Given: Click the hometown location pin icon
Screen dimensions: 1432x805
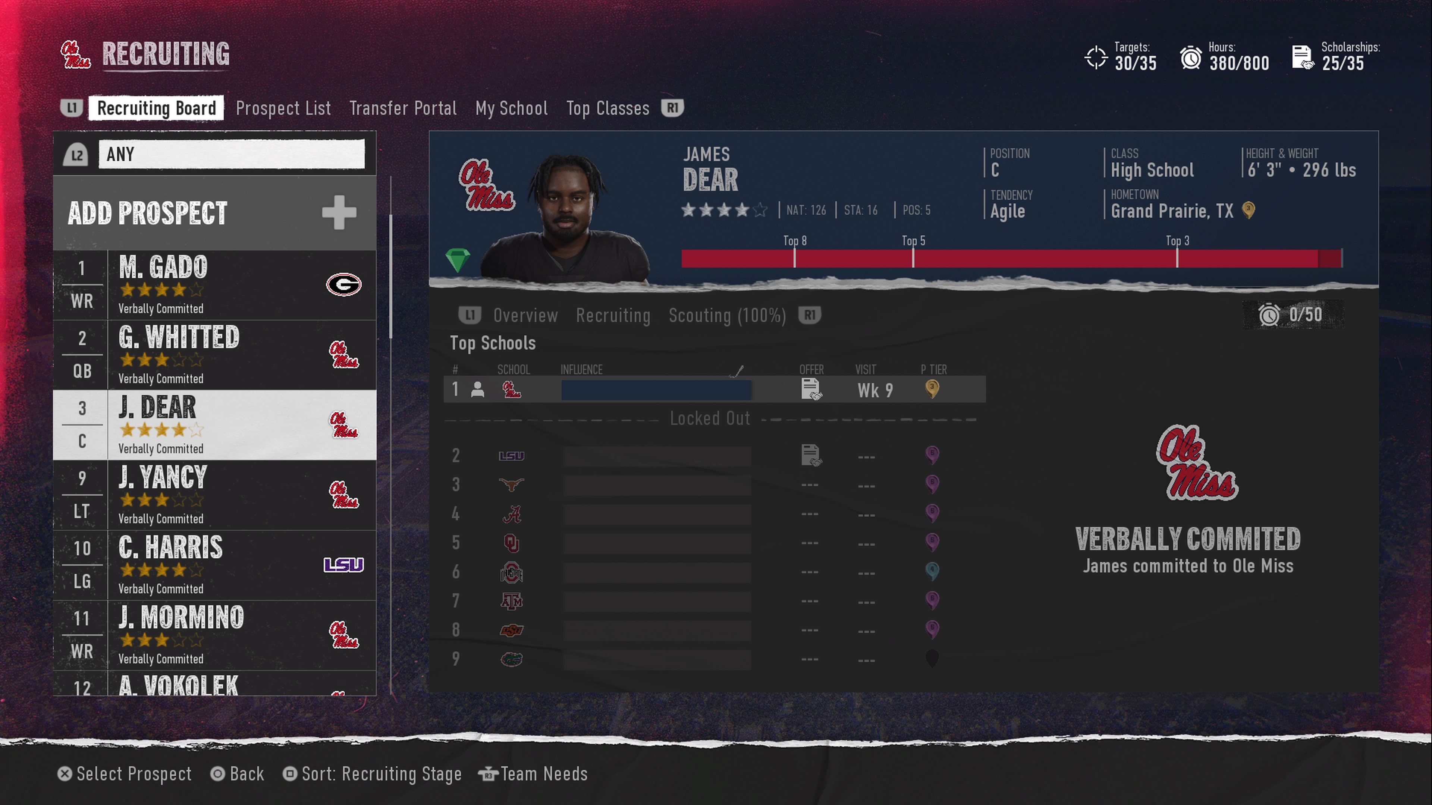Looking at the screenshot, I should tap(1249, 210).
